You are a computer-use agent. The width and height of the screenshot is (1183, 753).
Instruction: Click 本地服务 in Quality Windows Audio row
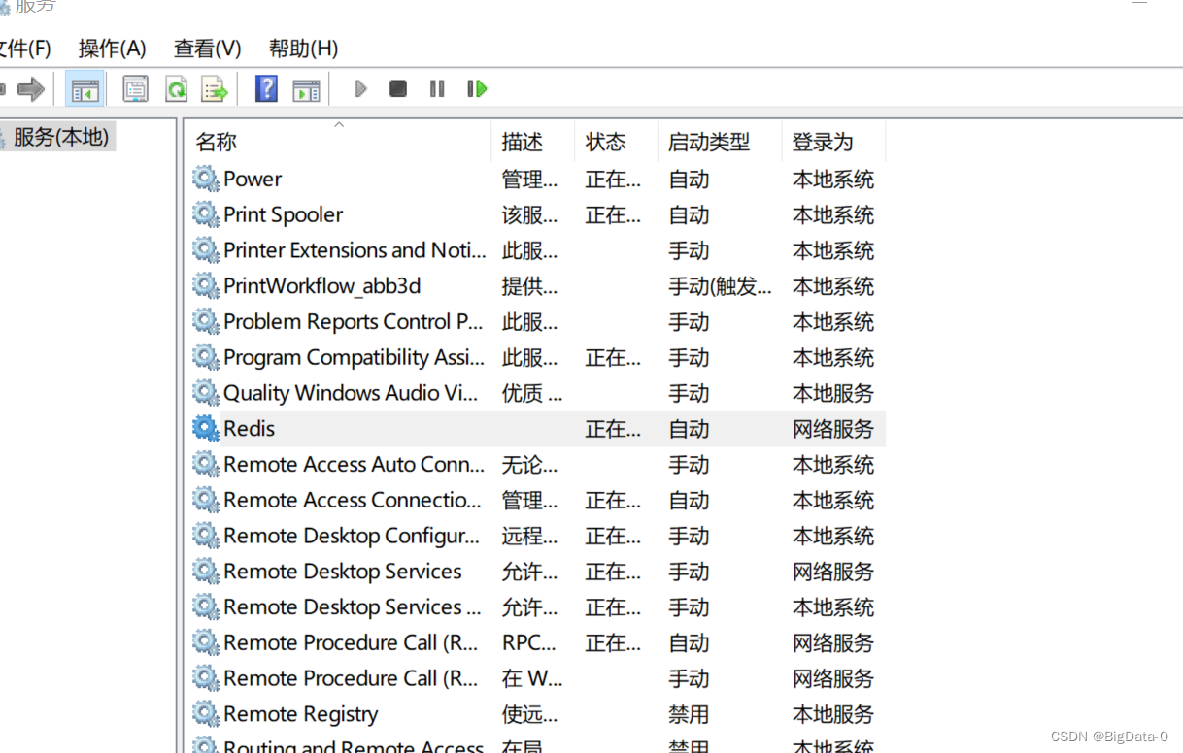coord(832,393)
